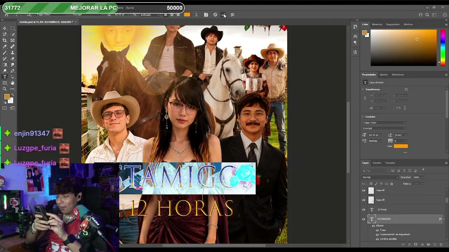Click the text color swatch in options bar
Viewport: 449px width, 252px height.
click(187, 15)
